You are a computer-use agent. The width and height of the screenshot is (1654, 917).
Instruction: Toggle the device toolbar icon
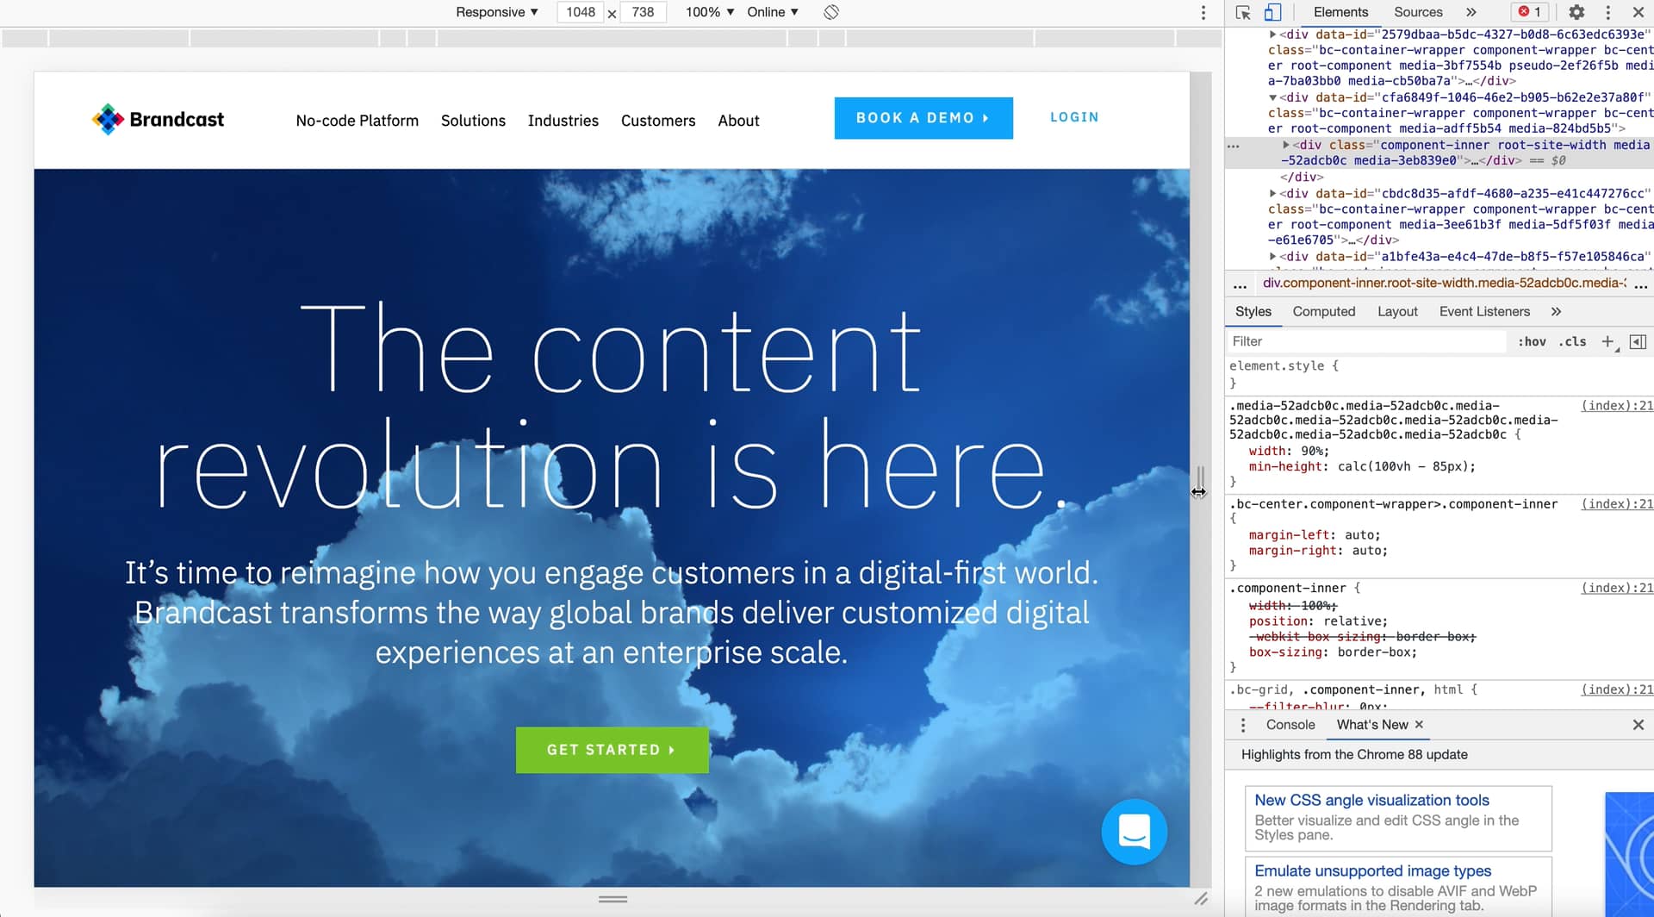click(1272, 12)
